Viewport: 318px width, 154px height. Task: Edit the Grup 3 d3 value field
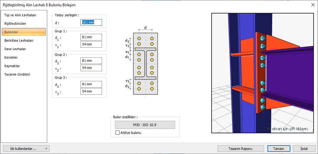(x=91, y=84)
